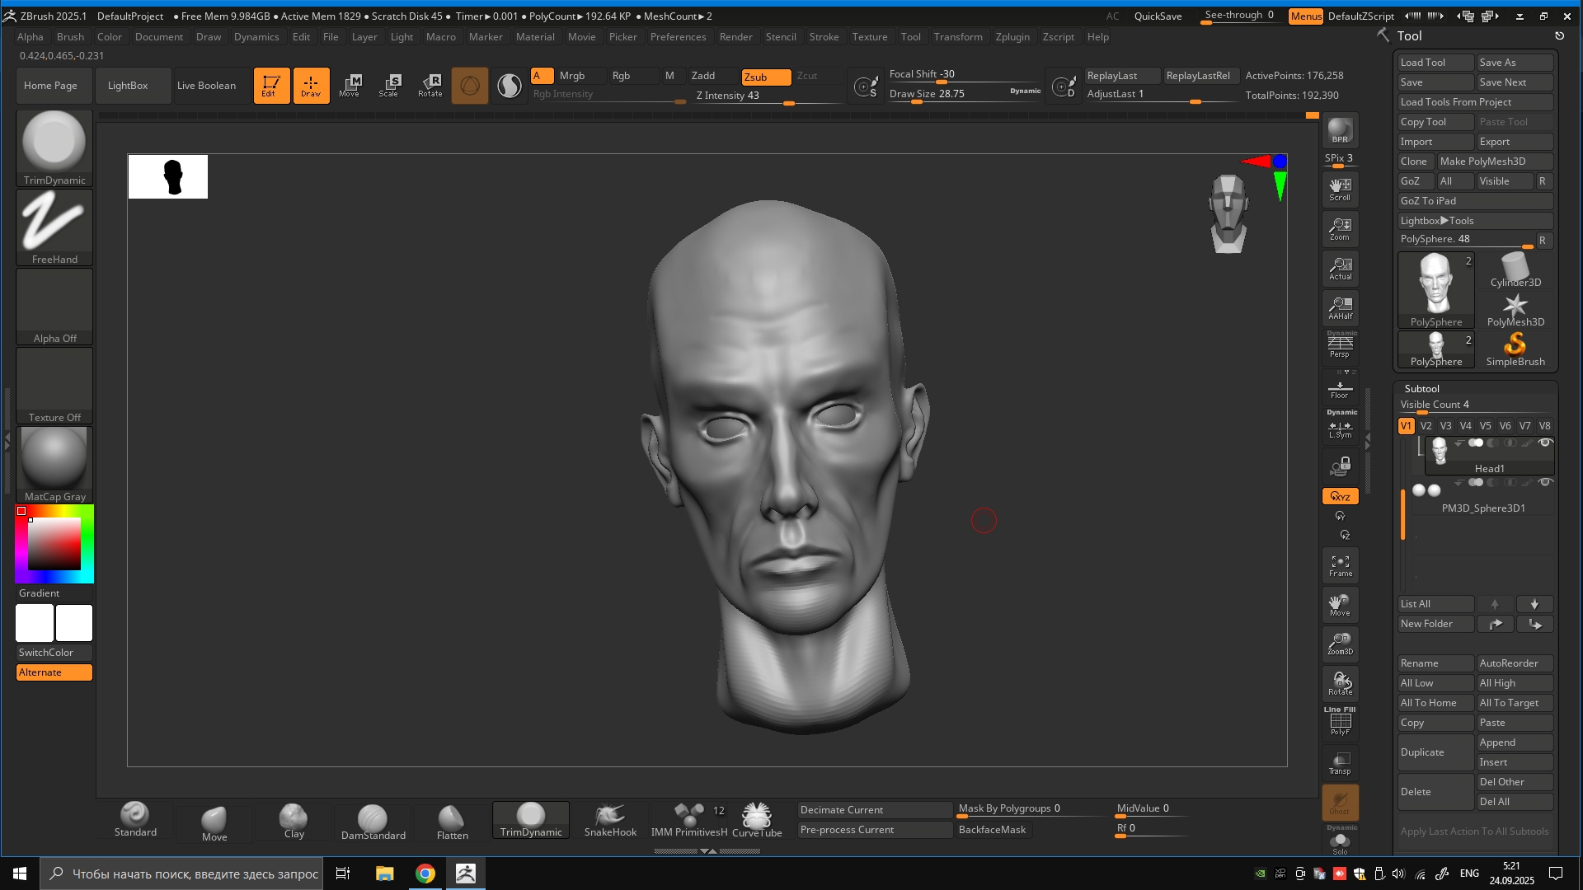The image size is (1583, 890).
Task: Click the Frame view icon
Action: point(1340,565)
